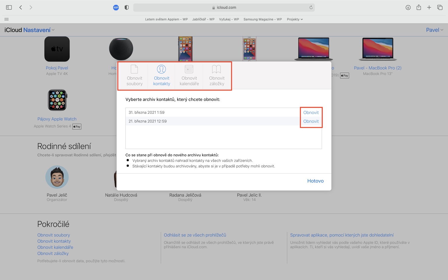Click the Apple Pay badge under Apple Watch
448x280 pixels.
point(77,127)
